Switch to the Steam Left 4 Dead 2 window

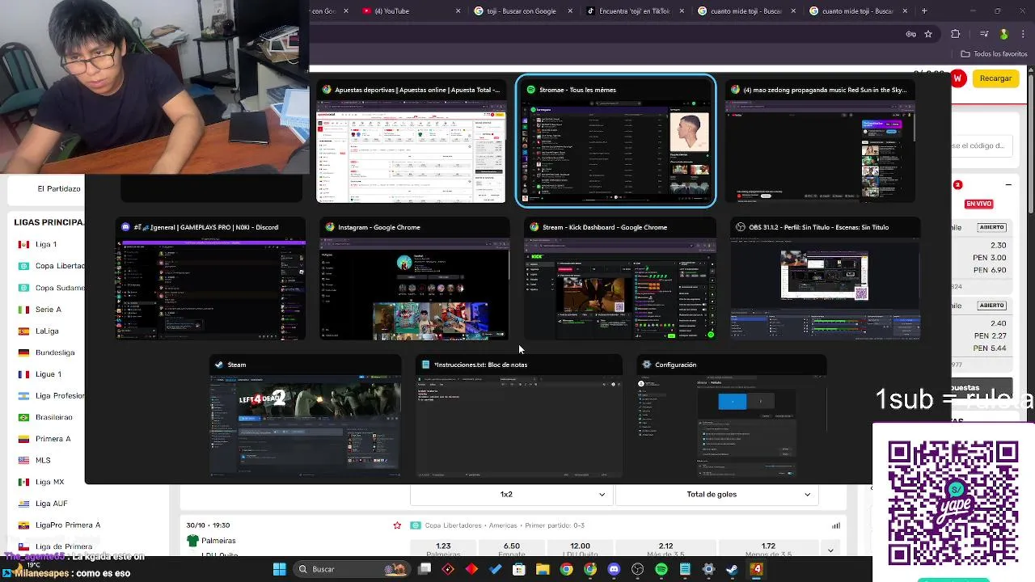click(x=305, y=416)
